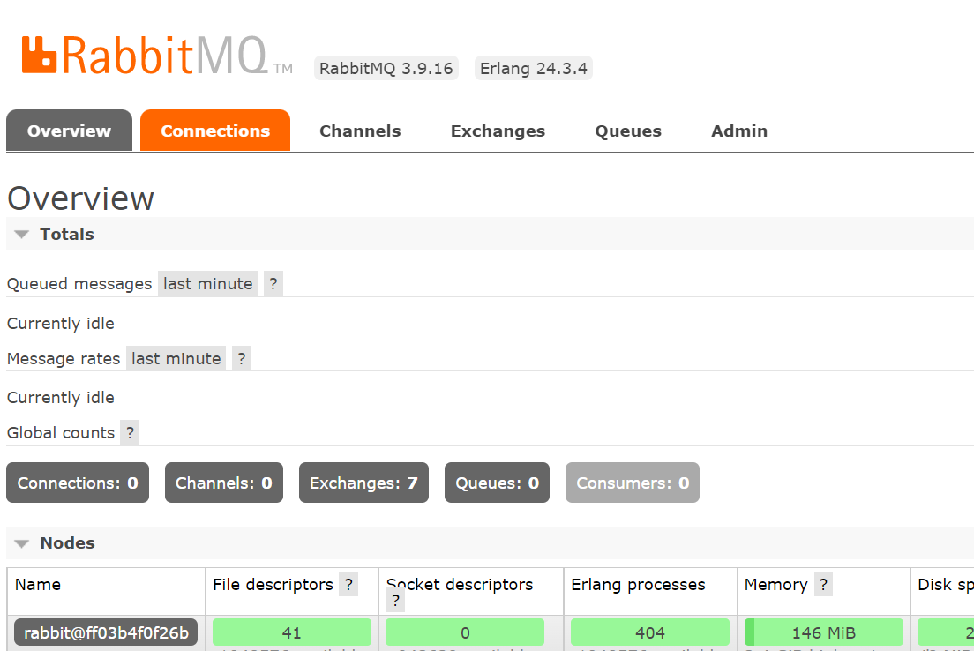Select the Queues tab
Screen dimensions: 974x651
628,131
